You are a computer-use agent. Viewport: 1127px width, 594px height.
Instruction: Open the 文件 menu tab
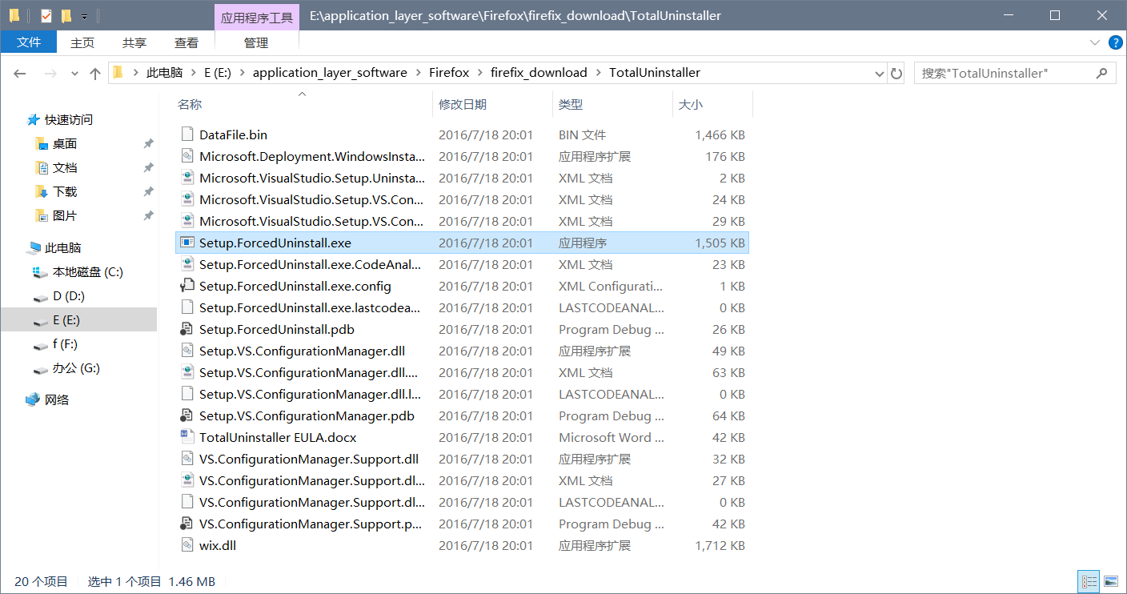pos(29,42)
